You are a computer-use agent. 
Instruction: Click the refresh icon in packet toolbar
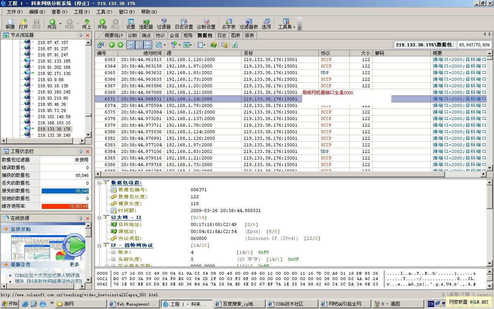point(235,45)
